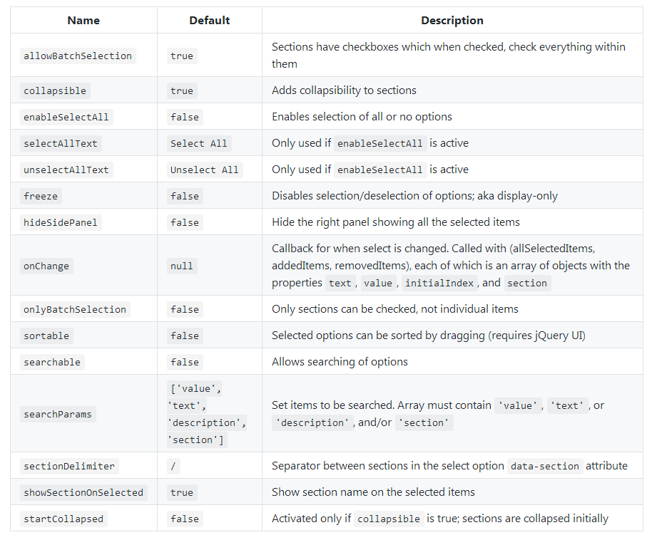The image size is (647, 535).
Task: Click the searchable option name
Action: pyautogui.click(x=52, y=362)
